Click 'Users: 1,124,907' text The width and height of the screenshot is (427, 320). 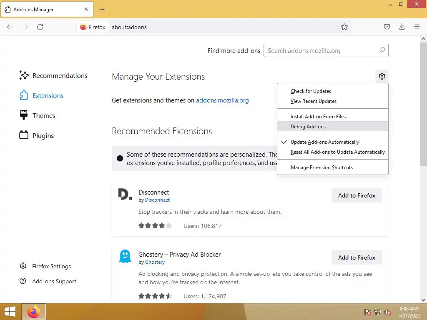pos(204,296)
